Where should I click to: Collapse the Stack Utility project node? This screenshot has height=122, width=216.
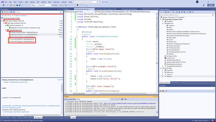point(161,68)
